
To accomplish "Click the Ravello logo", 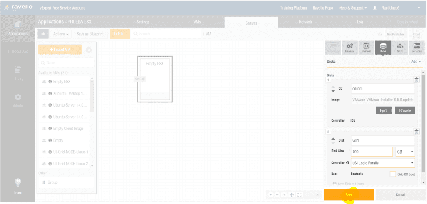I will pyautogui.click(x=18, y=8).
